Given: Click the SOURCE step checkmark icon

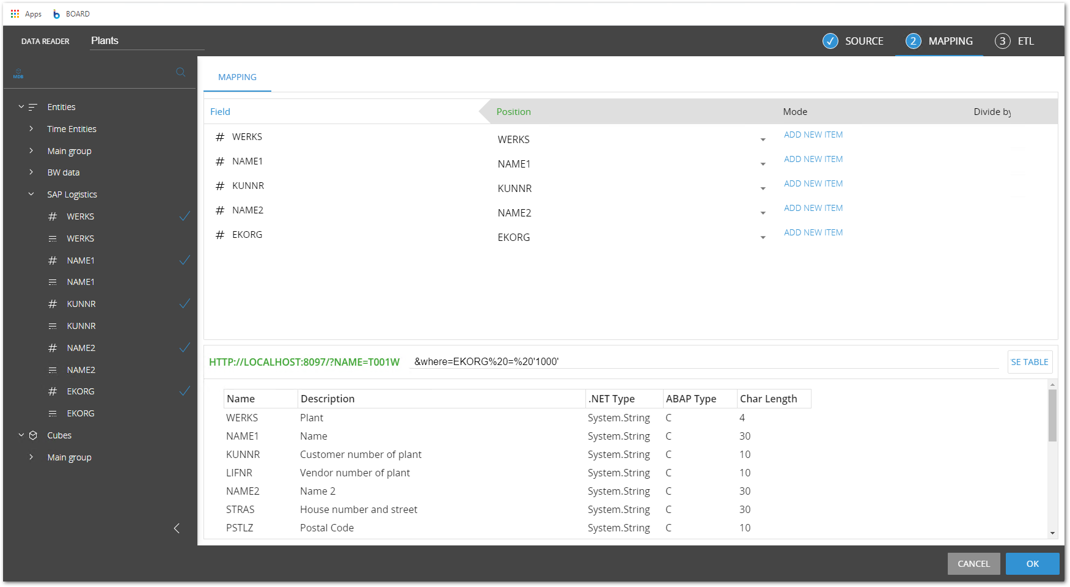Looking at the screenshot, I should pyautogui.click(x=830, y=41).
